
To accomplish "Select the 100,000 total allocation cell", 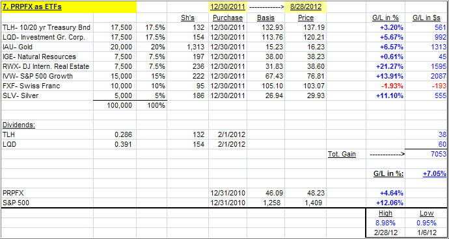I will click(115, 105).
